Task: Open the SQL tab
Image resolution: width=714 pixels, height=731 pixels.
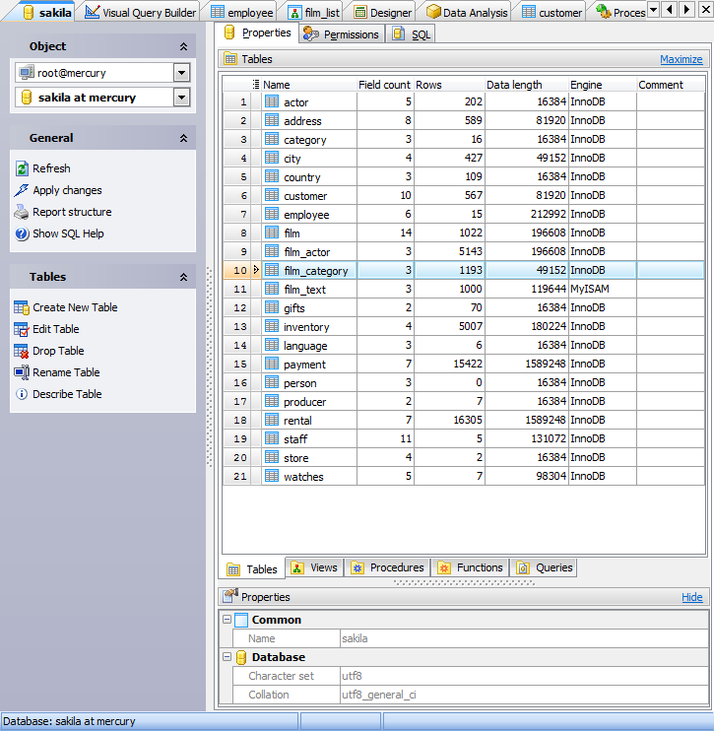Action: pyautogui.click(x=411, y=34)
